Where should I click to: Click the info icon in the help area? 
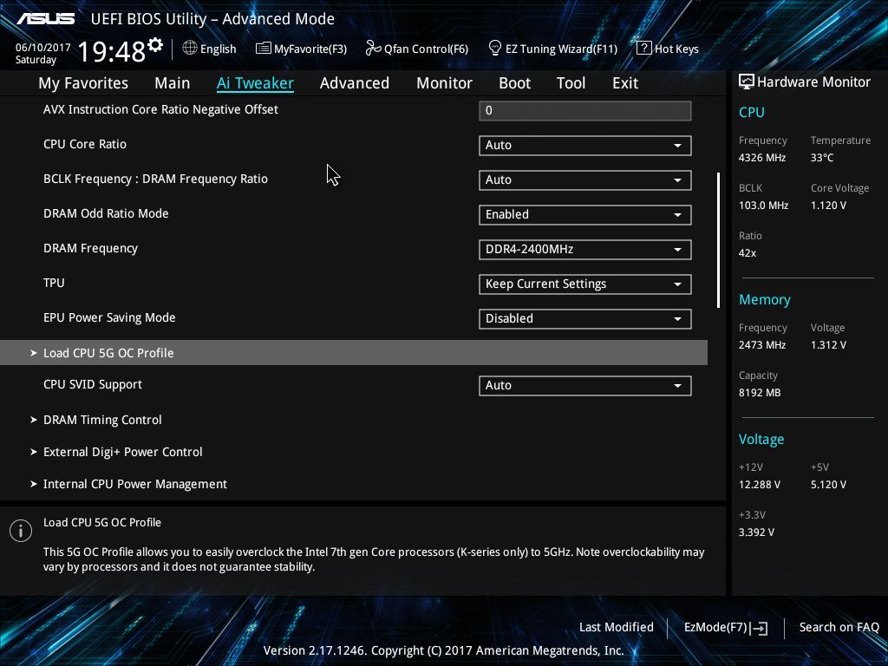point(21,531)
